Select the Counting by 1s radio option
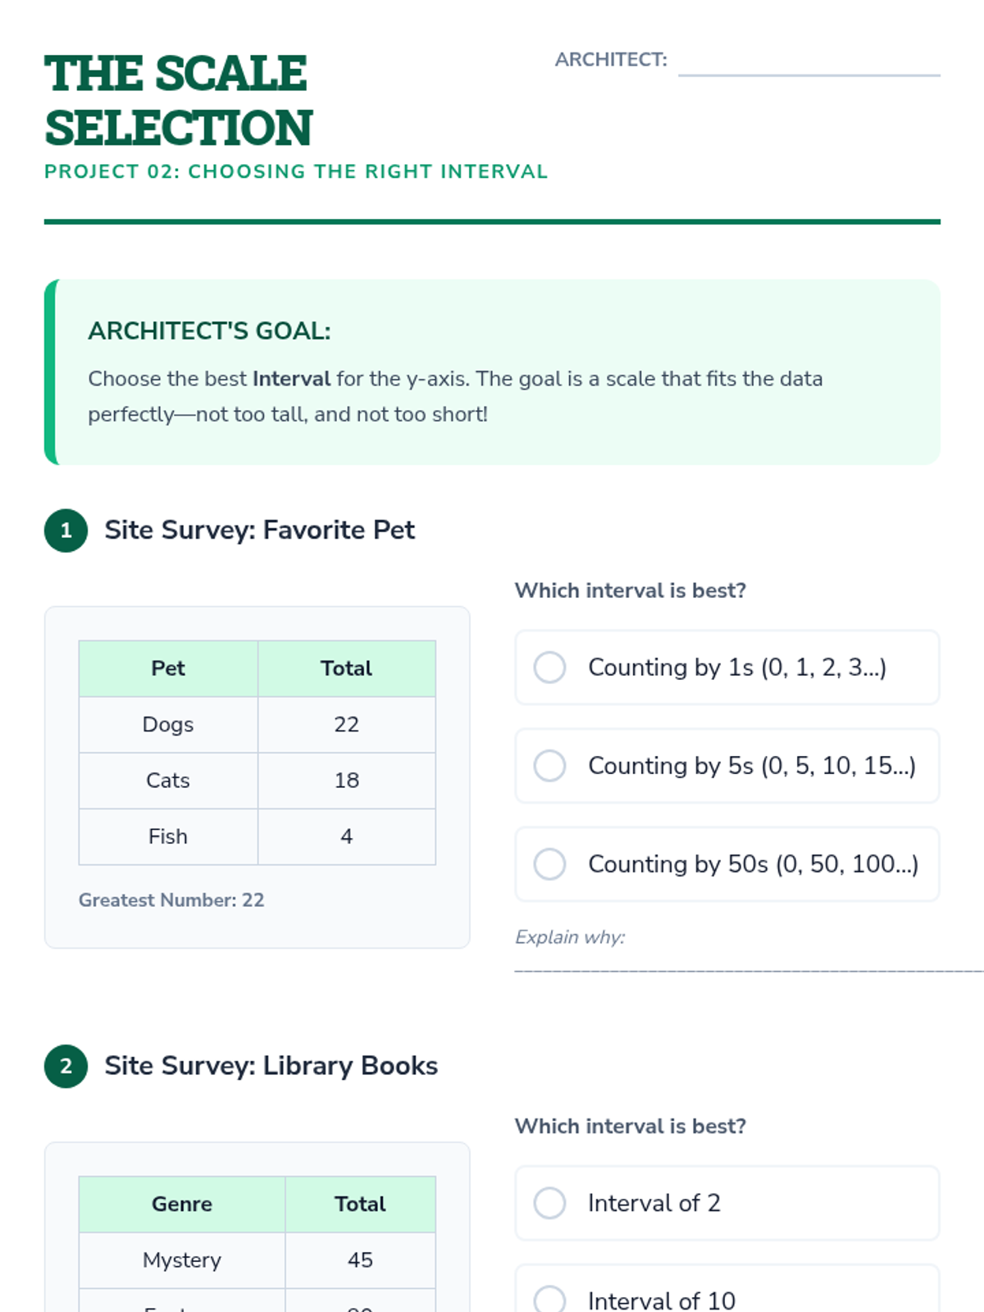Image resolution: width=984 pixels, height=1312 pixels. [x=549, y=667]
